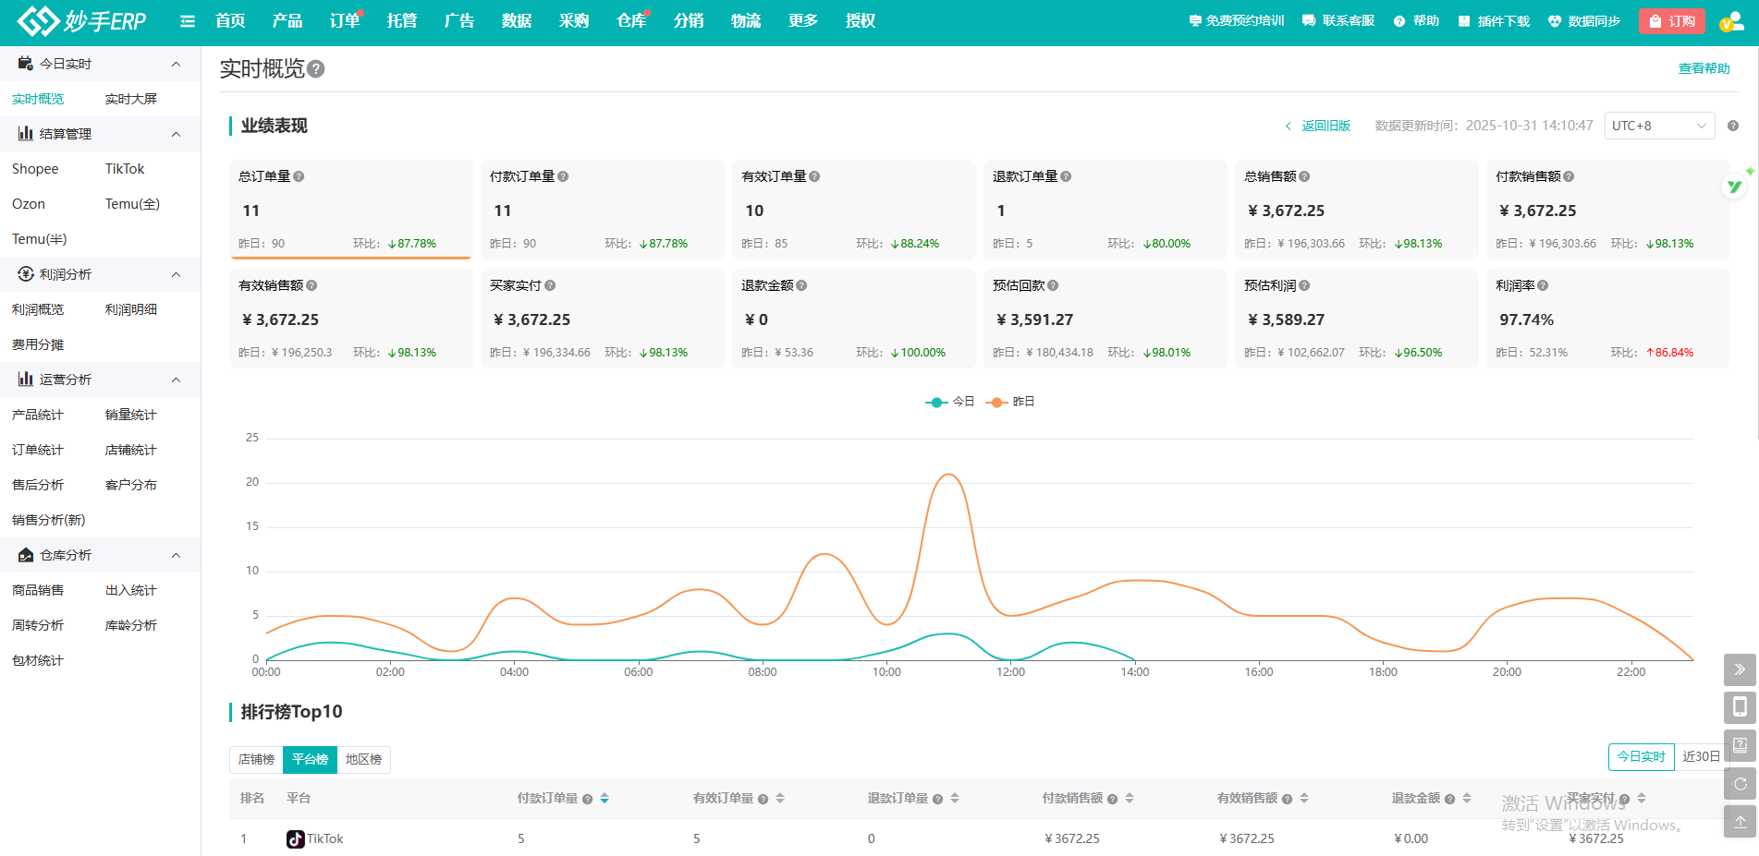Switch ranking range to 近30日
The image size is (1759, 856).
click(1701, 757)
